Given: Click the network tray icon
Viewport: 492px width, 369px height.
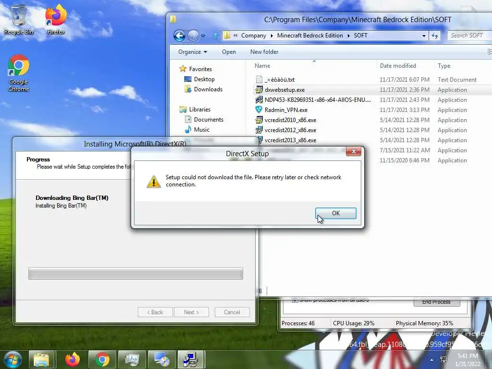Looking at the screenshot, I should click(x=443, y=359).
